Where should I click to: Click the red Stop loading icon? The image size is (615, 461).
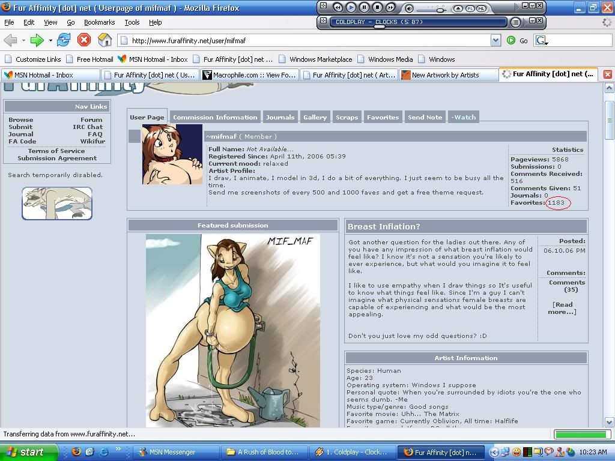pos(84,40)
